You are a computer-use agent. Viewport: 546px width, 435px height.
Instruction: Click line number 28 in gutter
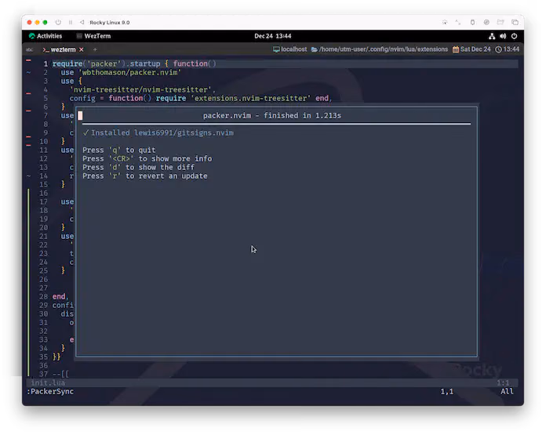pos(43,297)
